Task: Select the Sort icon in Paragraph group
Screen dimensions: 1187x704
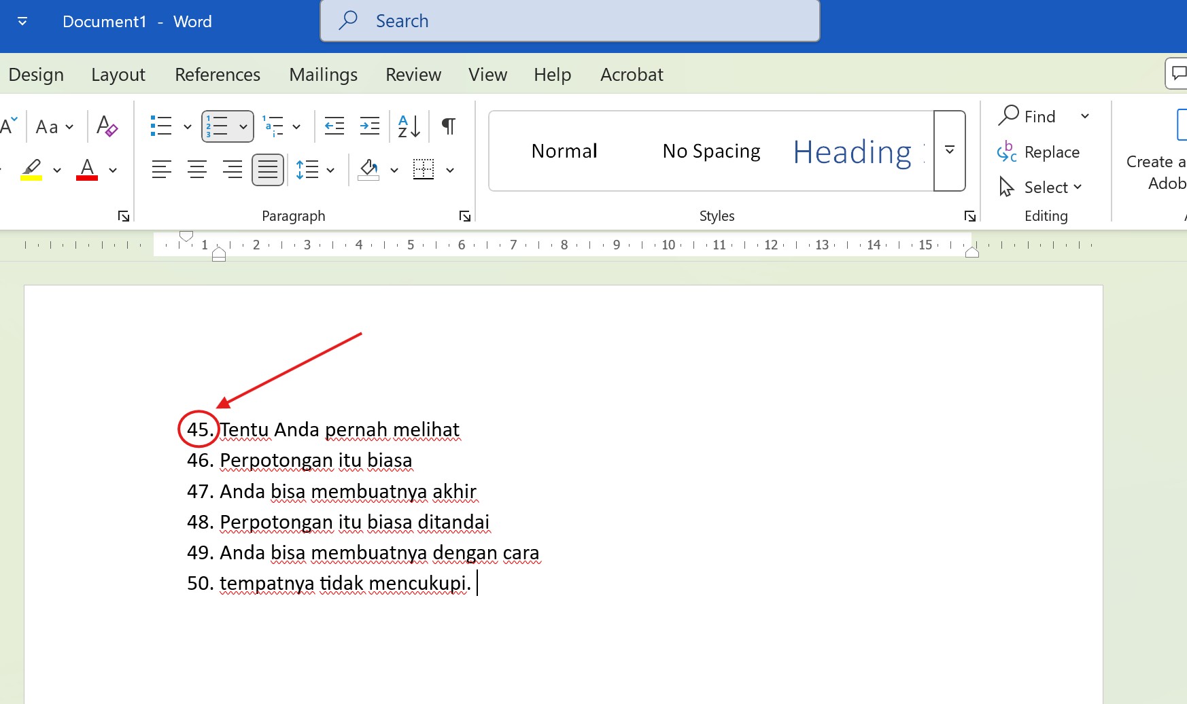Action: [x=408, y=126]
